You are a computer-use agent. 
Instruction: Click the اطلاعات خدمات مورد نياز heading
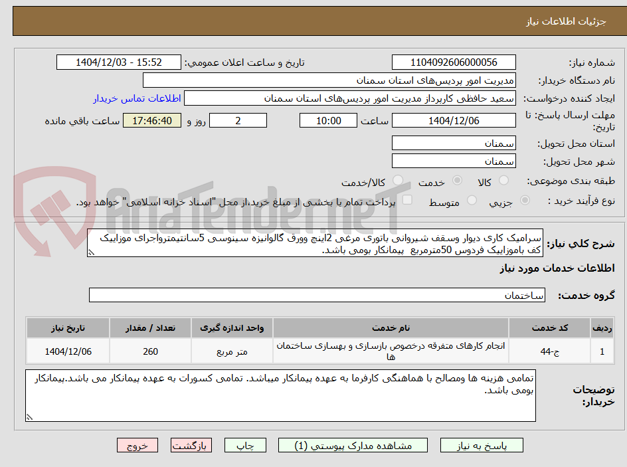point(557,268)
